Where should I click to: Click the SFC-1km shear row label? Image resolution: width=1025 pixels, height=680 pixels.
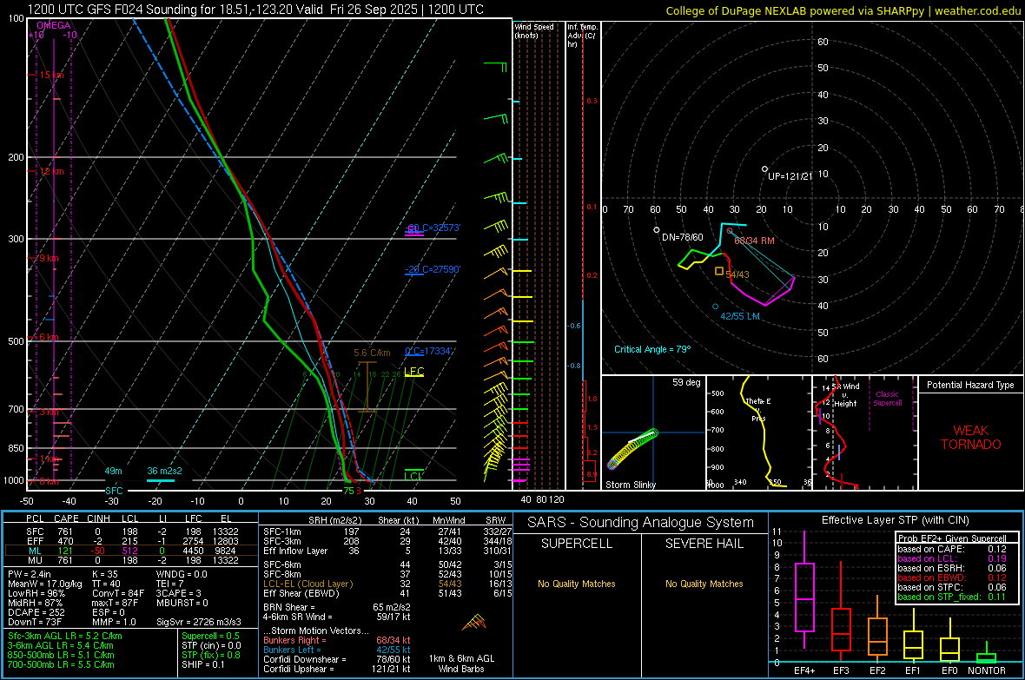coord(282,531)
